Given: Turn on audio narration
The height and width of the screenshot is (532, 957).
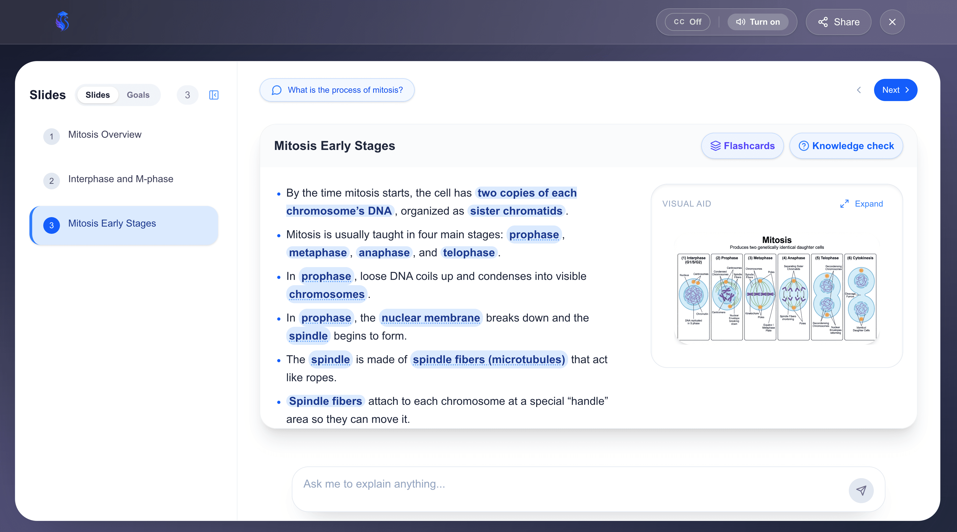Looking at the screenshot, I should 758,22.
